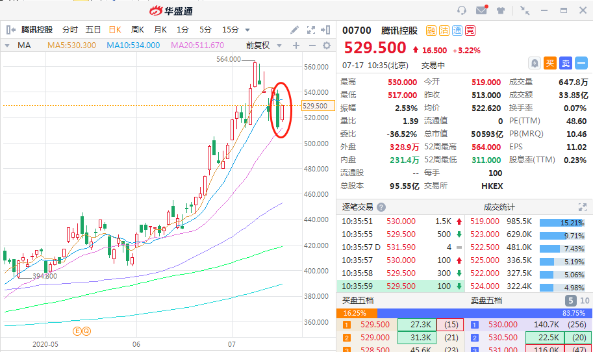The width and height of the screenshot is (593, 352).
Task: Click ask level 2 price 530.500
Action: click(x=503, y=338)
